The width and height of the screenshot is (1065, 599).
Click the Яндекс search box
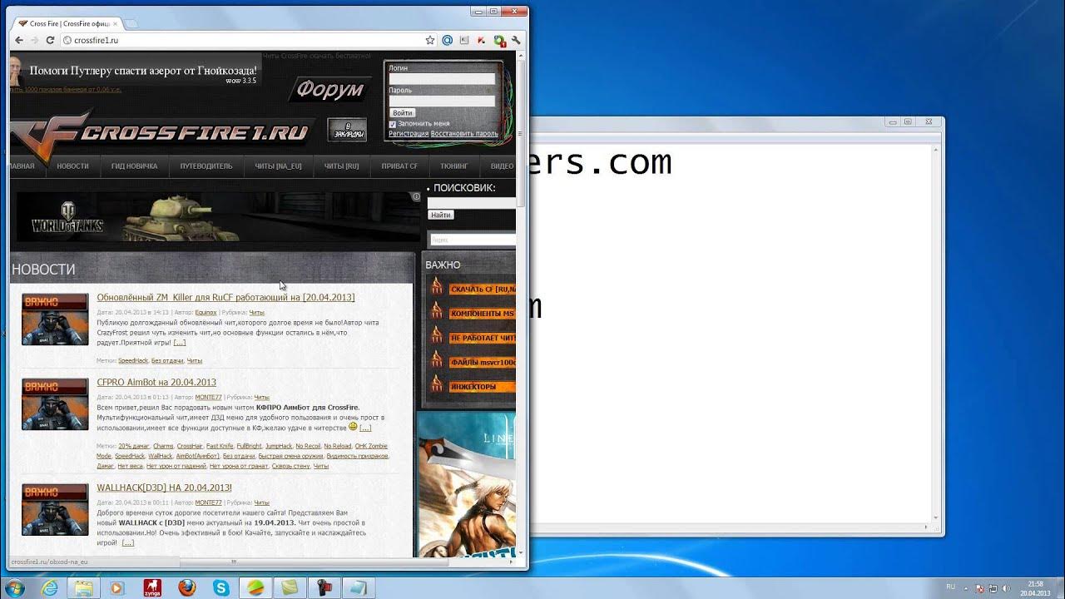point(472,240)
